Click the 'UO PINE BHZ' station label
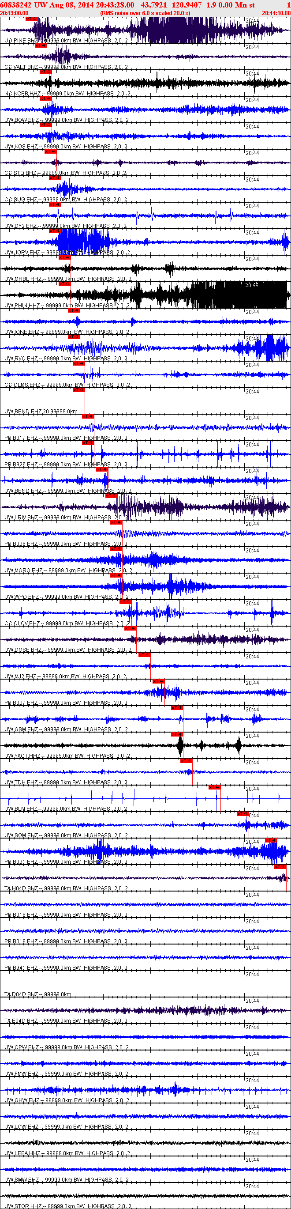The height and width of the screenshot is (1209, 291). [x=21, y=41]
